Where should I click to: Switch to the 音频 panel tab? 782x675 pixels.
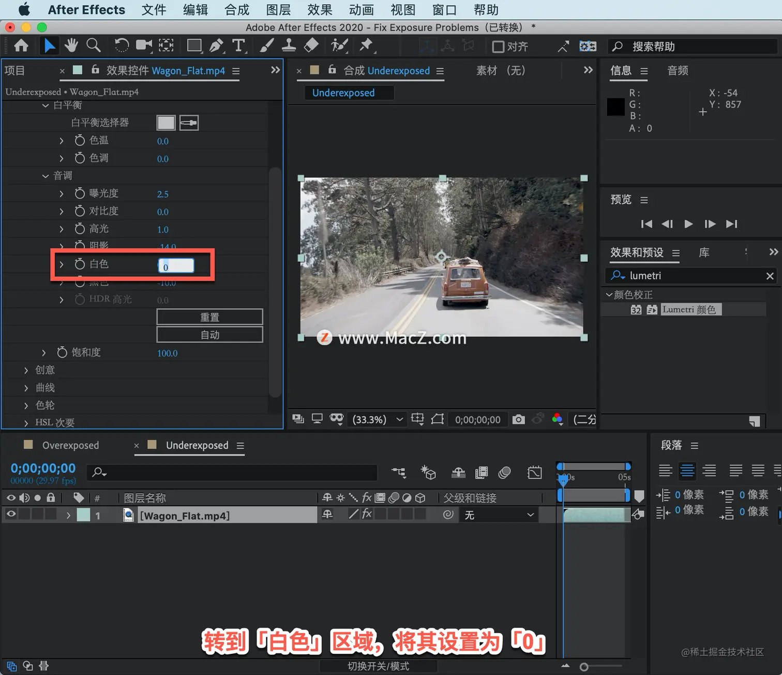point(678,70)
